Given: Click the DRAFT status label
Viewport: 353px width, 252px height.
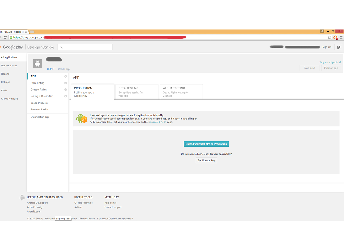Looking at the screenshot, I should click(x=51, y=69).
